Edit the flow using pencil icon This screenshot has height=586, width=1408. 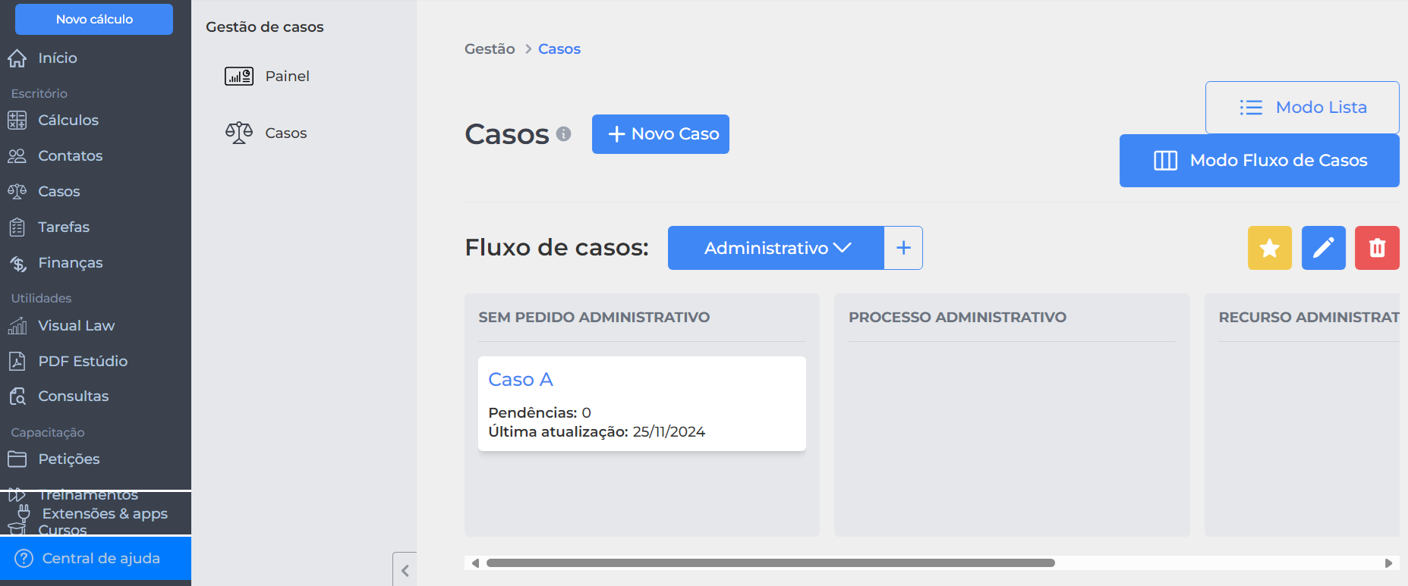click(x=1324, y=248)
